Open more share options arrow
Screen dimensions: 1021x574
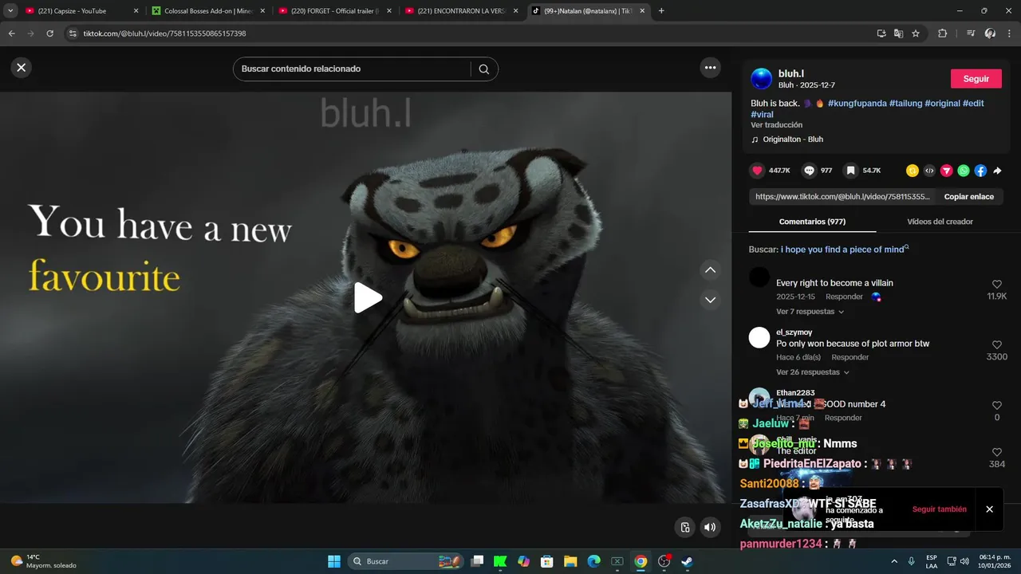pyautogui.click(x=997, y=171)
